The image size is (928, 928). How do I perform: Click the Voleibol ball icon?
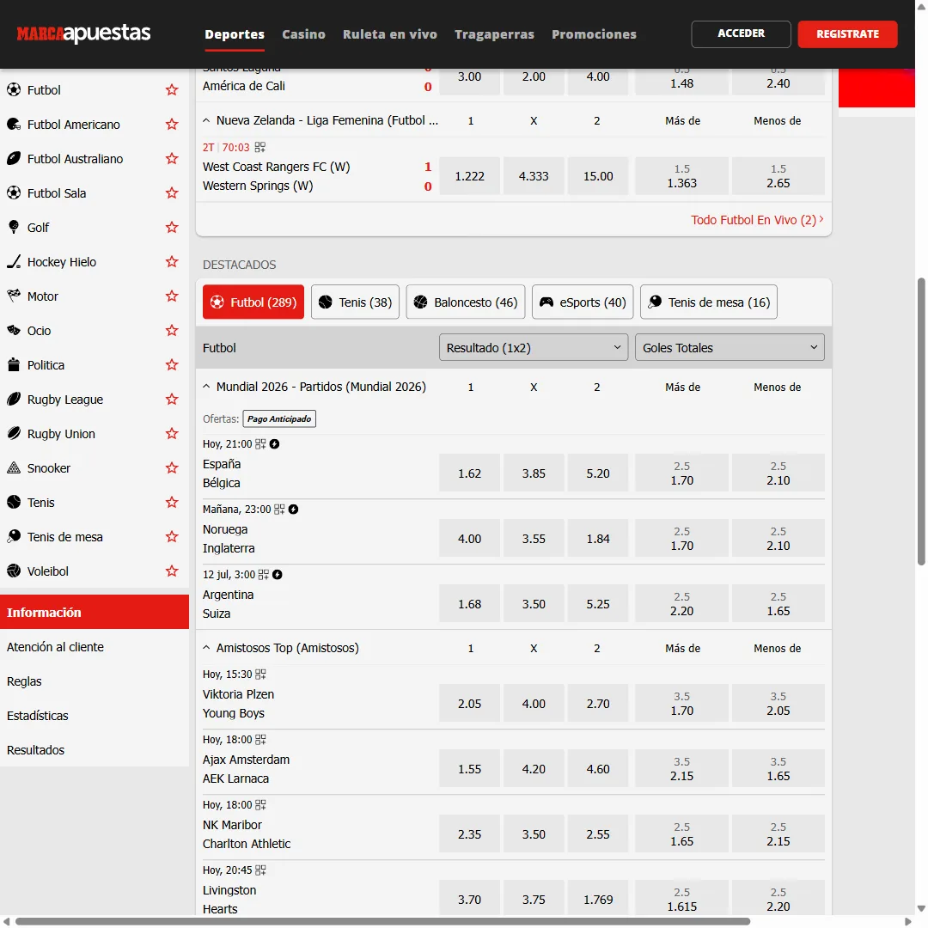pos(14,571)
